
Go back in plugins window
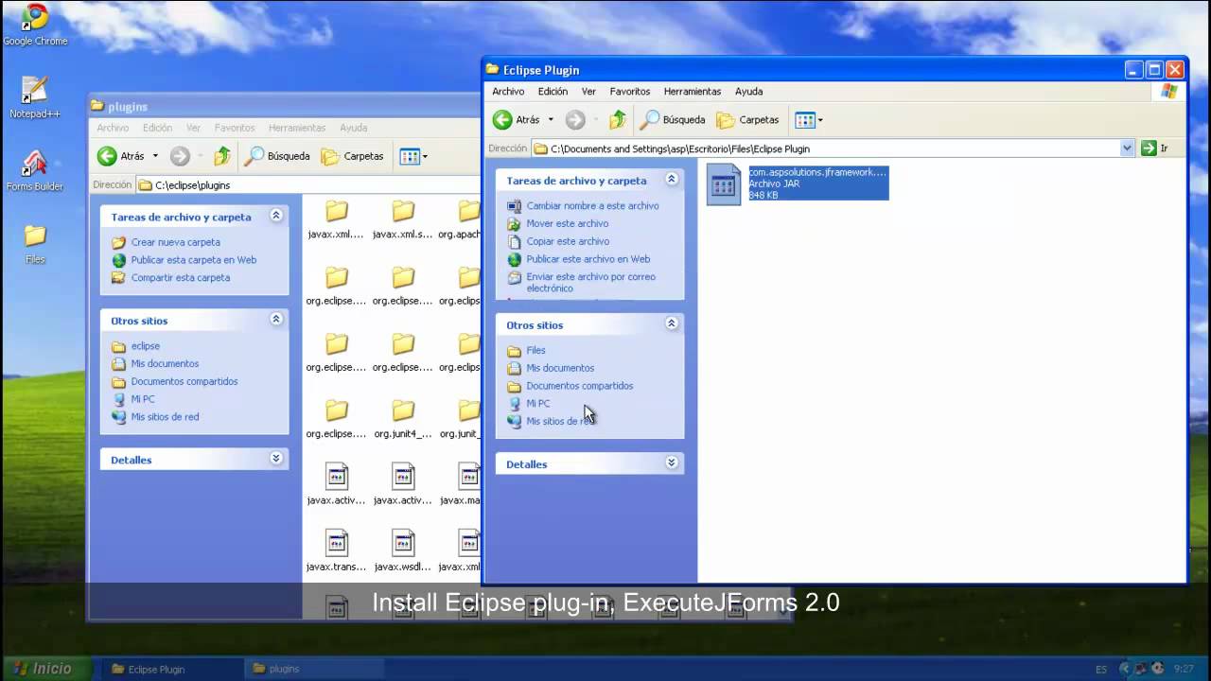[121, 156]
